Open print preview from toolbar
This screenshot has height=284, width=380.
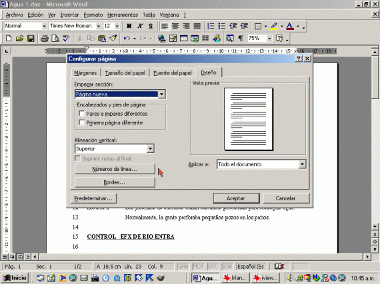[55, 39]
